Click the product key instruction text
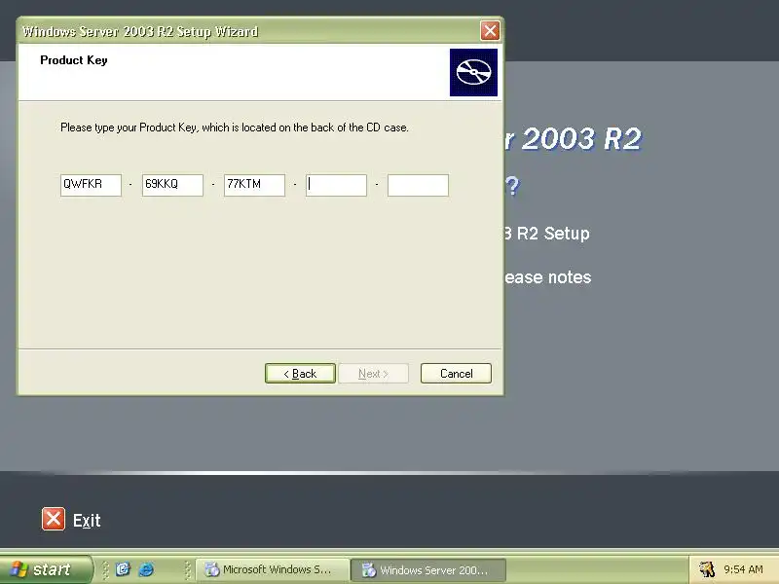This screenshot has height=584, width=779. point(235,128)
